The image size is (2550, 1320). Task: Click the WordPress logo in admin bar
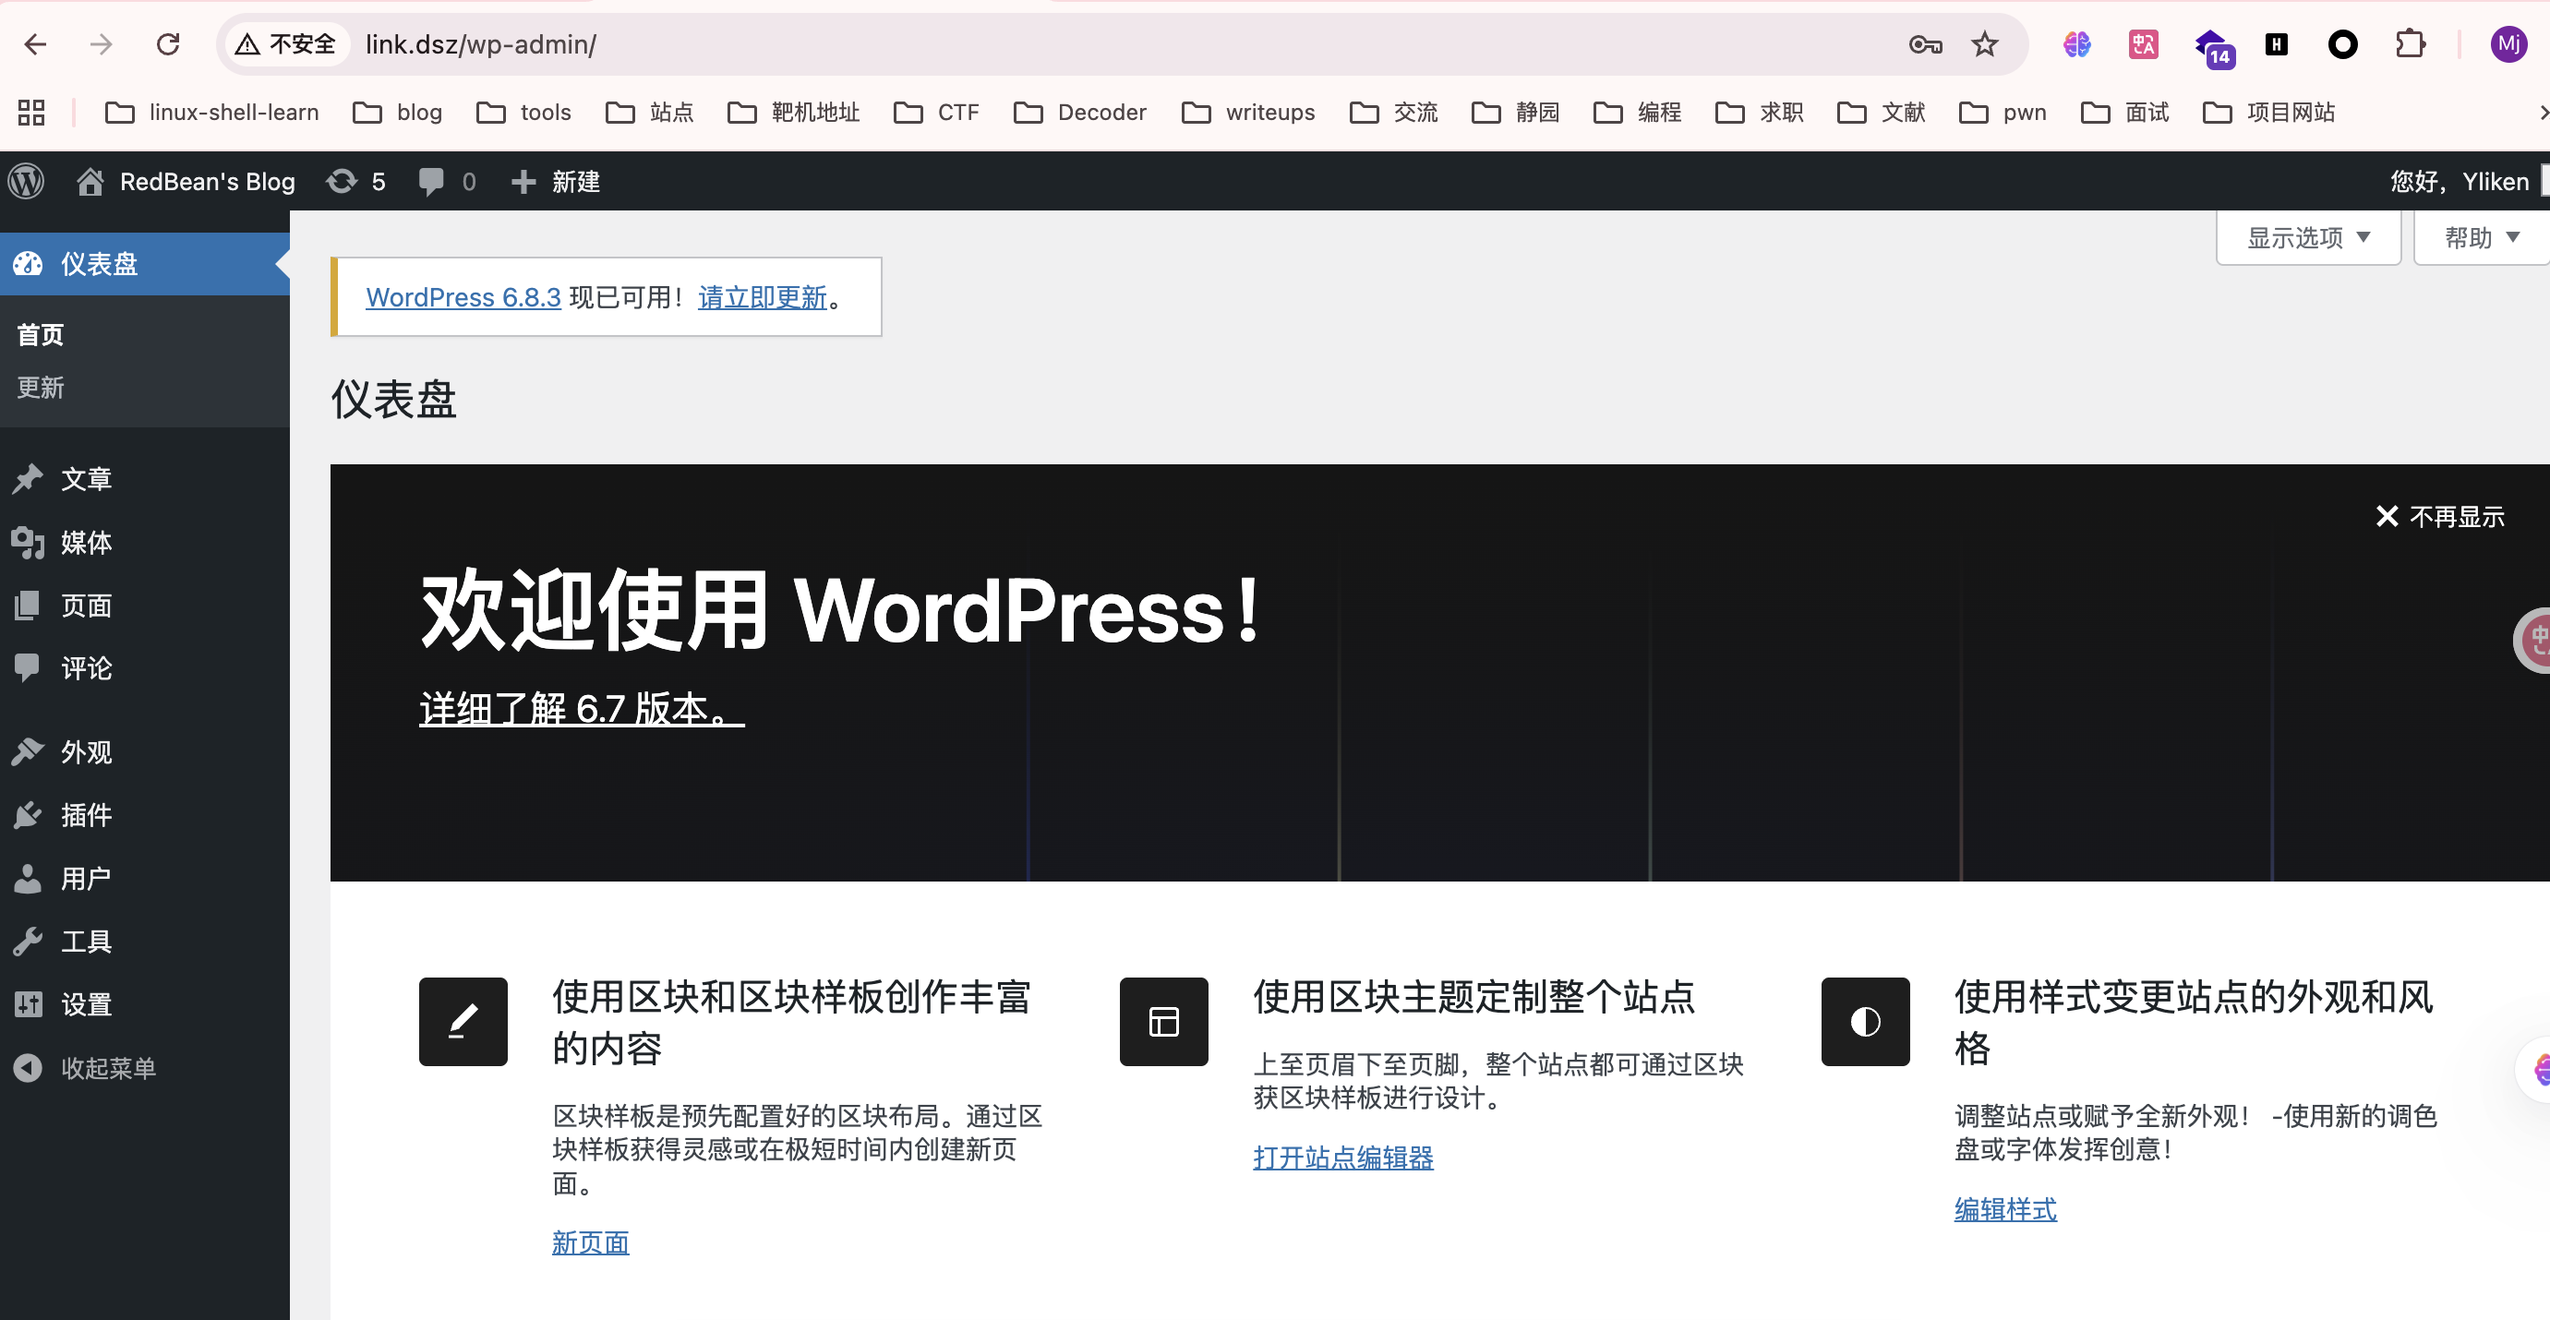[x=27, y=181]
